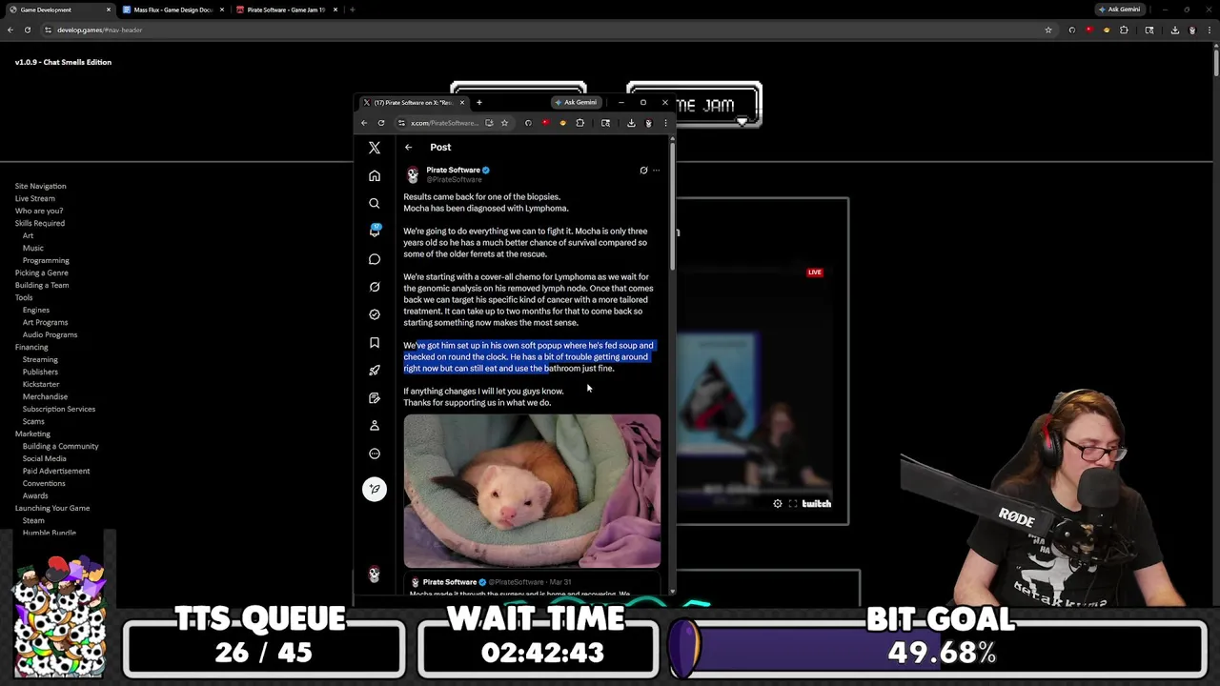
Task: Toggle fullscreen on the Twitch player
Action: pos(793,504)
